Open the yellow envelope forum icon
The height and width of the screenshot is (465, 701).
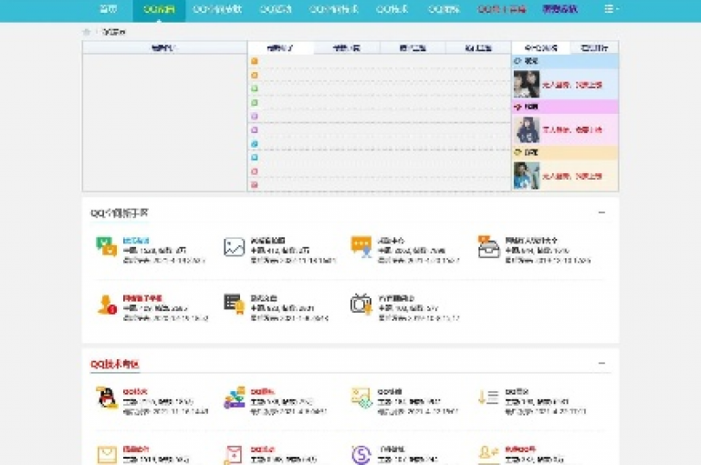(107, 455)
